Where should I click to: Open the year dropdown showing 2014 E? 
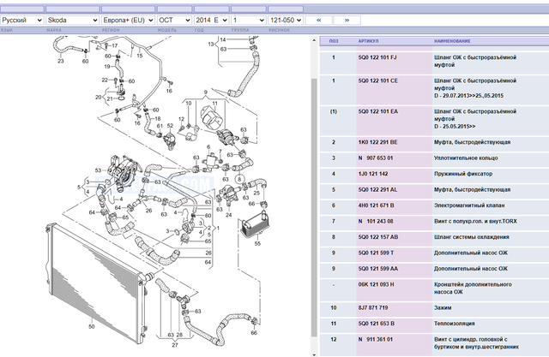[212, 21]
